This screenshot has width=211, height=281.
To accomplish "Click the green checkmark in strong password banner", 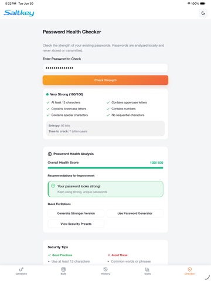I will click(53, 186).
